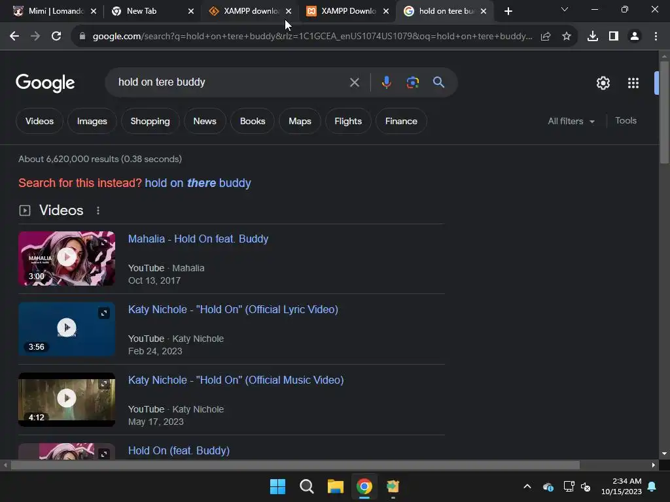Toggle Chrome side panel
Screen dimensions: 670x502
[x=614, y=37]
